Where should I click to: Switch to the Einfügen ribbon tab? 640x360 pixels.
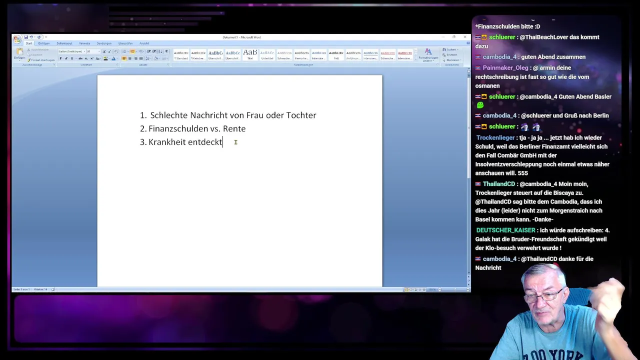[x=44, y=43]
